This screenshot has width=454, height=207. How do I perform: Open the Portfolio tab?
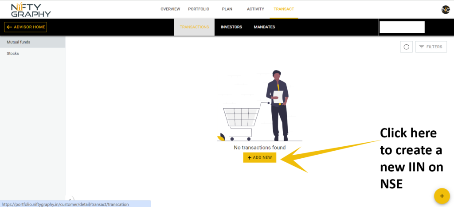point(199,9)
